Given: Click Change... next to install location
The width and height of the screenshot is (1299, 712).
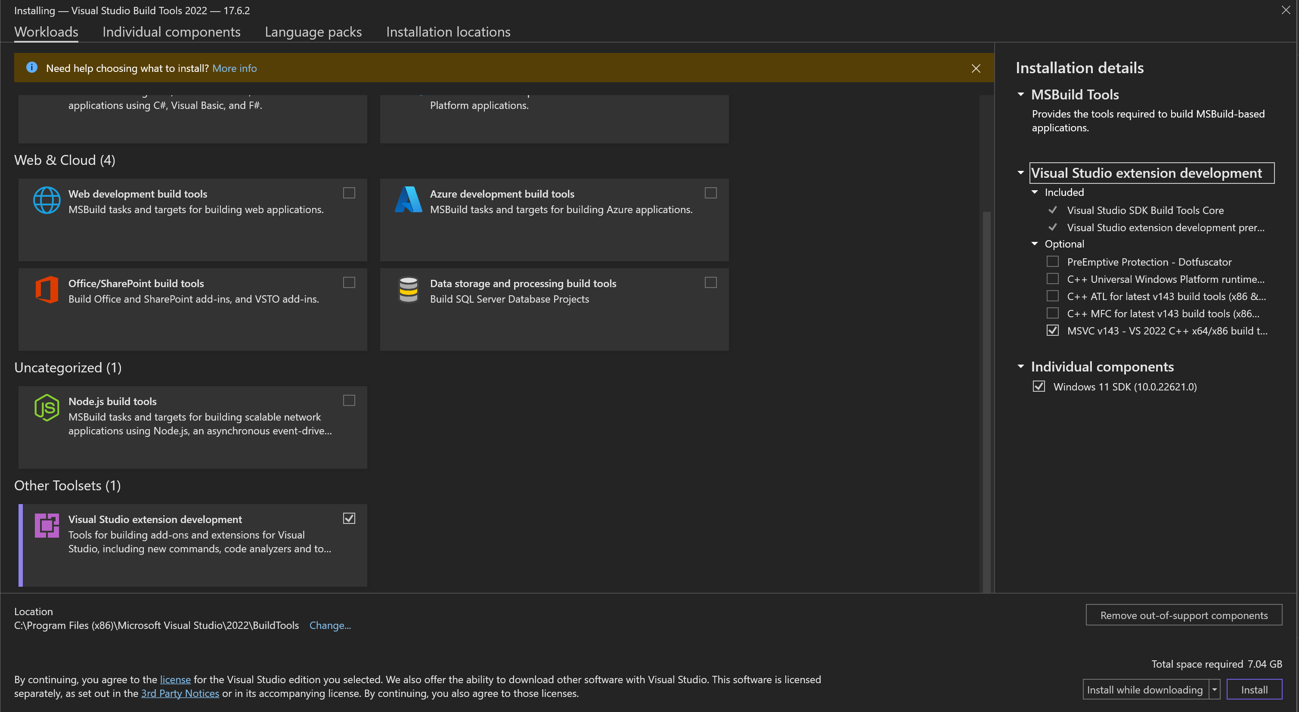Looking at the screenshot, I should tap(330, 625).
